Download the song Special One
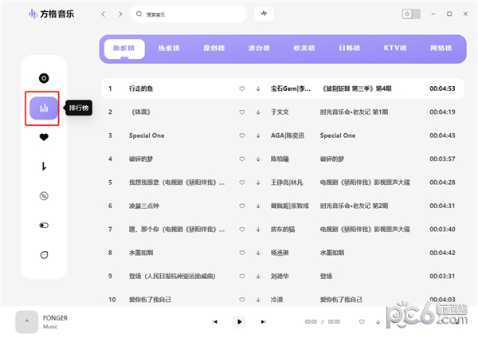The height and width of the screenshot is (338, 478). (258, 136)
